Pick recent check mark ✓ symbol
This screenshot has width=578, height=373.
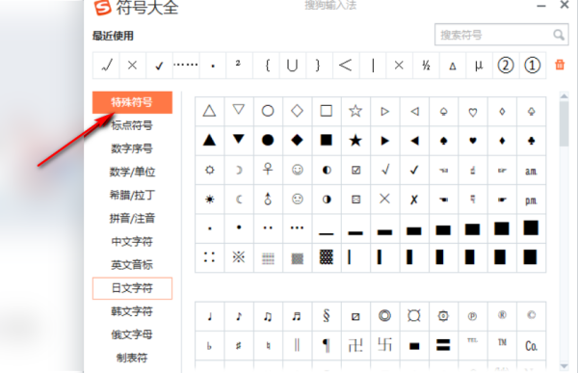click(159, 66)
